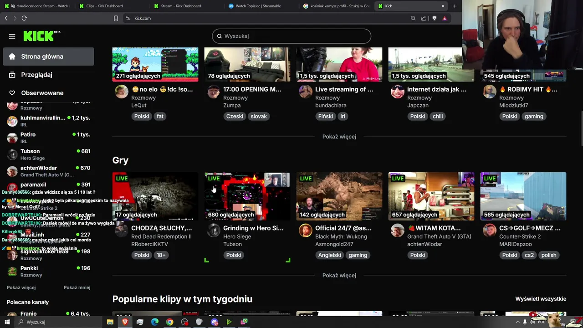Expand the system tray hidden icons chevron
The image size is (583, 328).
point(517,322)
